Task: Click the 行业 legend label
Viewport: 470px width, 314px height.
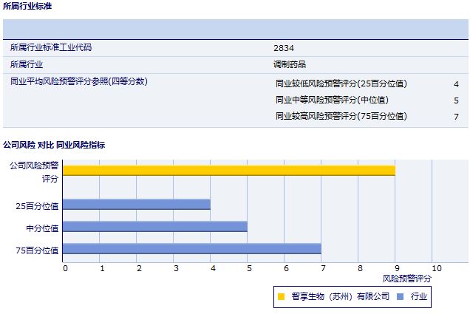Action: [x=419, y=296]
